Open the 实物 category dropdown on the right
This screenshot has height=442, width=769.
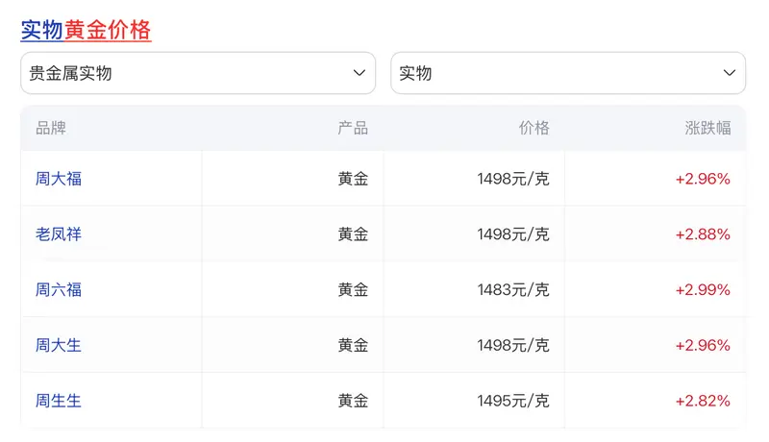[567, 73]
